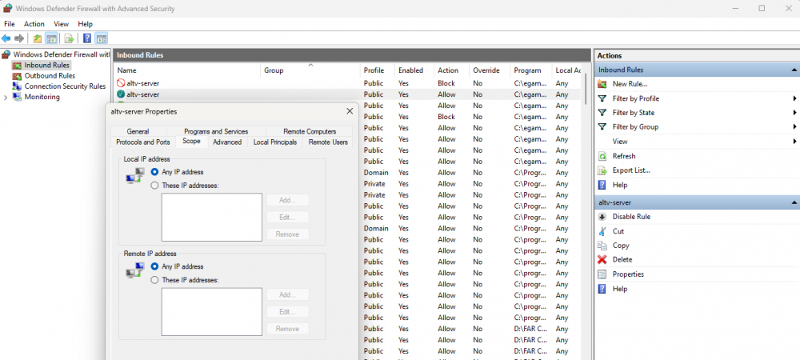Switch to the General tab

click(x=138, y=131)
